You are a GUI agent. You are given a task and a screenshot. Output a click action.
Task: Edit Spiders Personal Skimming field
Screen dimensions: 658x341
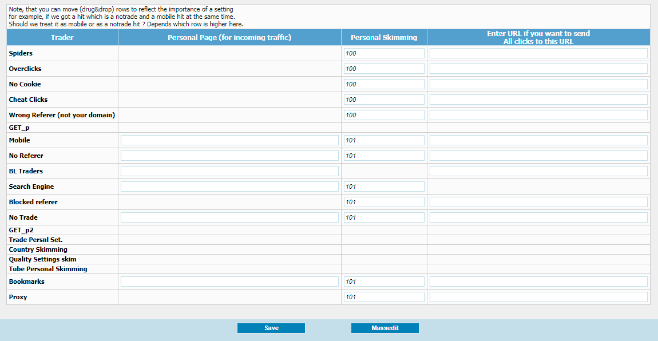(384, 53)
